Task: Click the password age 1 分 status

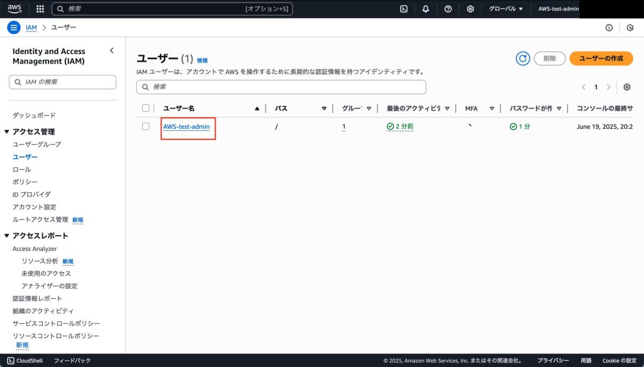Action: [x=519, y=126]
